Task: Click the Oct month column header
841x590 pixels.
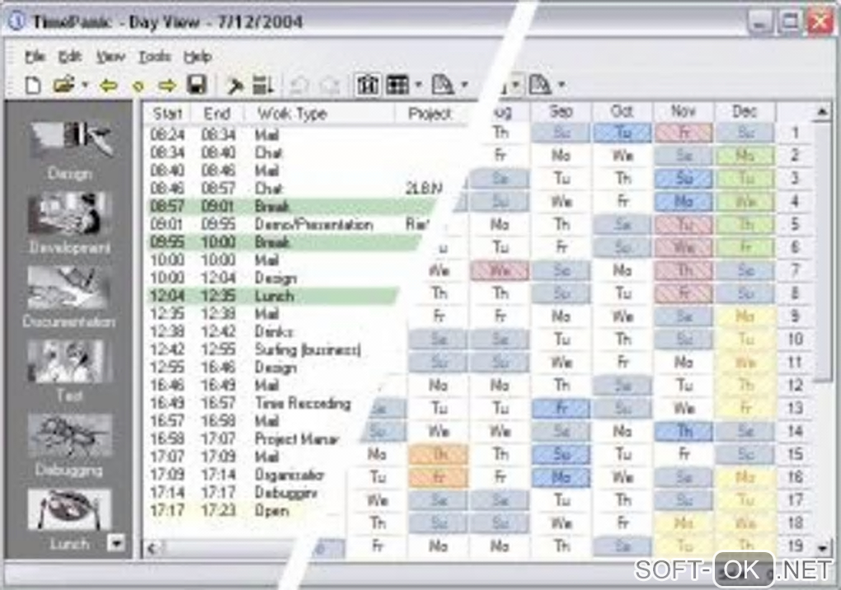Action: 623,111
